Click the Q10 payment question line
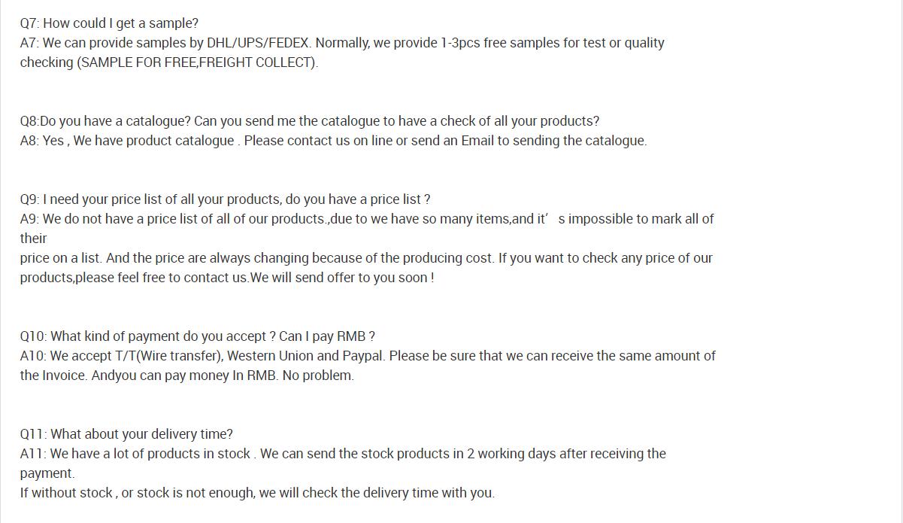Image resolution: width=903 pixels, height=523 pixels. 197,336
